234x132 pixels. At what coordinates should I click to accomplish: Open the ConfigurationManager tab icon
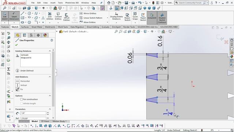[x=31, y=35]
